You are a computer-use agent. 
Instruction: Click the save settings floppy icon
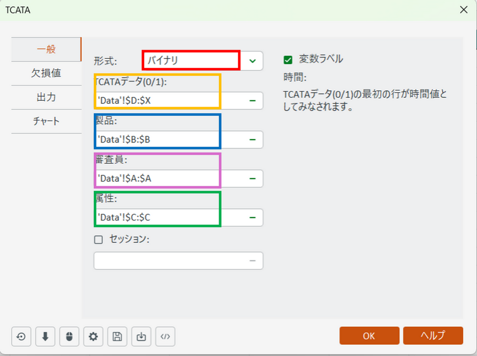[117, 337]
